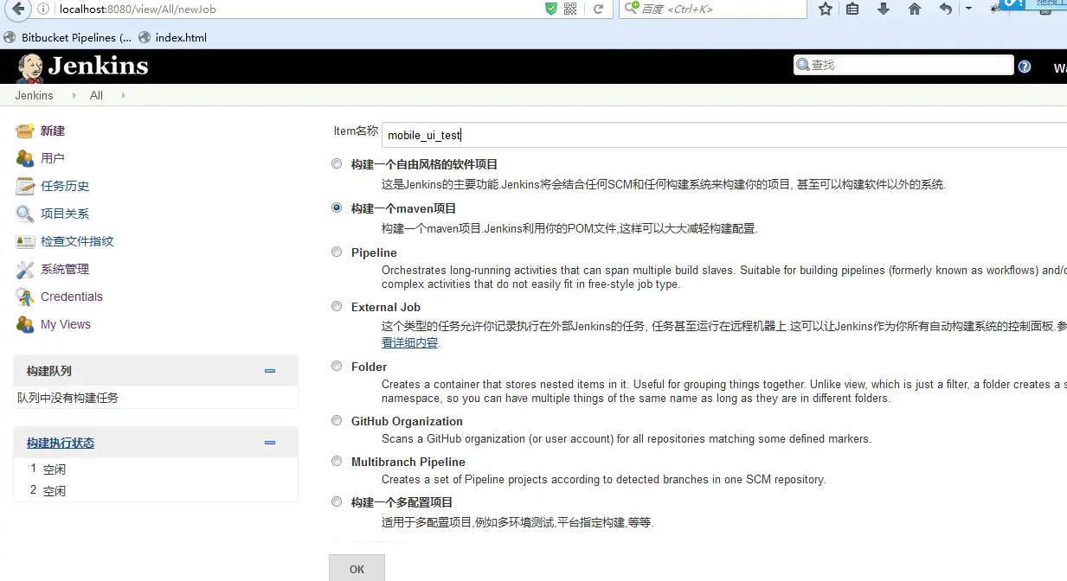Click the My Views icon

[25, 324]
